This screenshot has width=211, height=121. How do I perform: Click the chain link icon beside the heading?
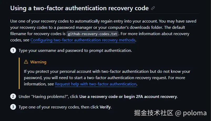coord(153,8)
